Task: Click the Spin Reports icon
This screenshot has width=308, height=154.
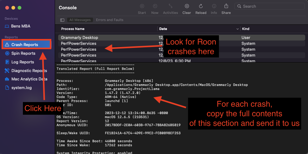Action: point(7,53)
